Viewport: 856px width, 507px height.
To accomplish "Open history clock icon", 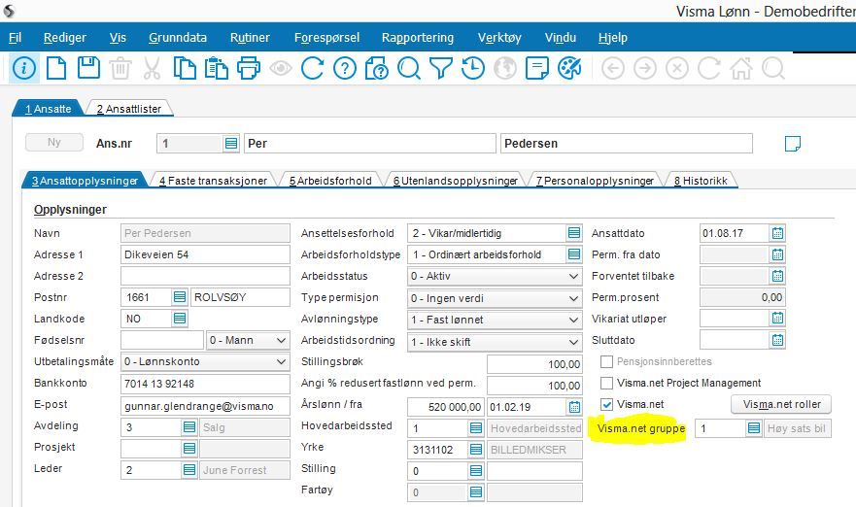I will [x=473, y=69].
